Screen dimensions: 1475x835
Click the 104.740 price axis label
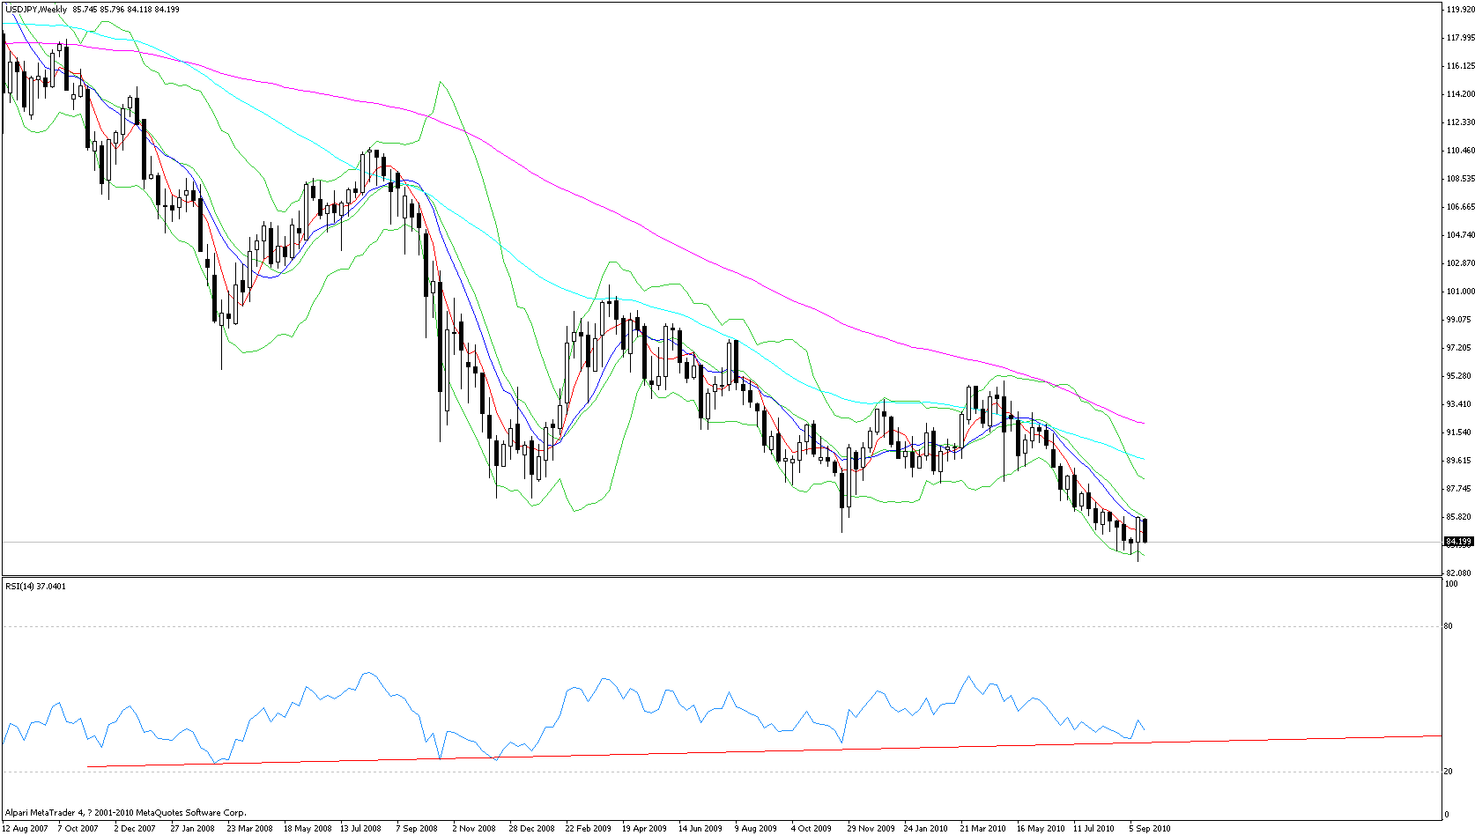click(x=1461, y=235)
